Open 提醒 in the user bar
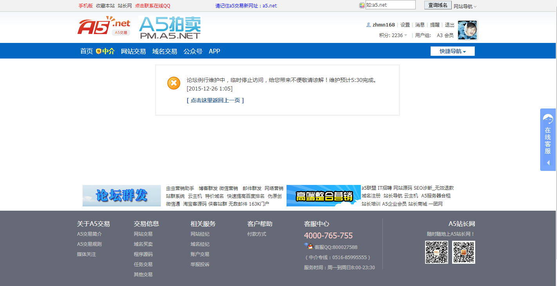Viewport: 557px width, 286px height. [x=435, y=25]
